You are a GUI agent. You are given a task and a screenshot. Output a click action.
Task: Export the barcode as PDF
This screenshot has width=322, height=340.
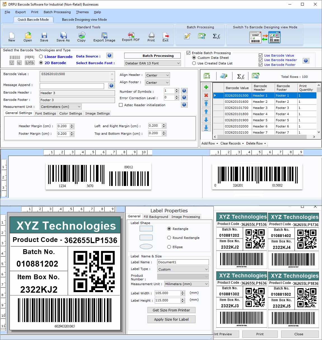click(x=130, y=36)
